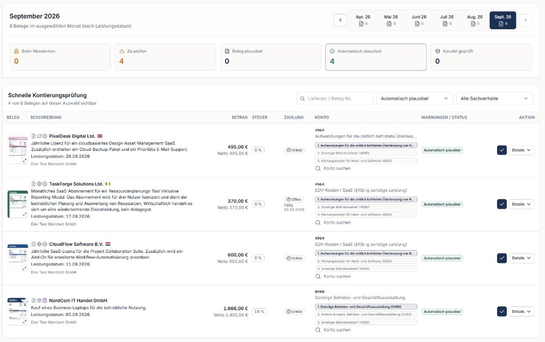Screen dimensions: 545x342
Task: Expand Details for NordCom IT Handel row
Action: 521,312
